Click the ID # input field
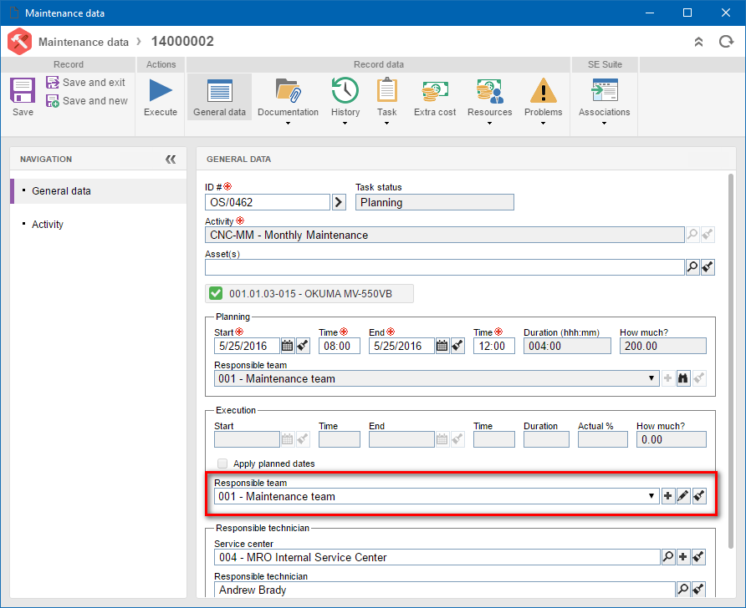This screenshot has width=746, height=608. 268,202
